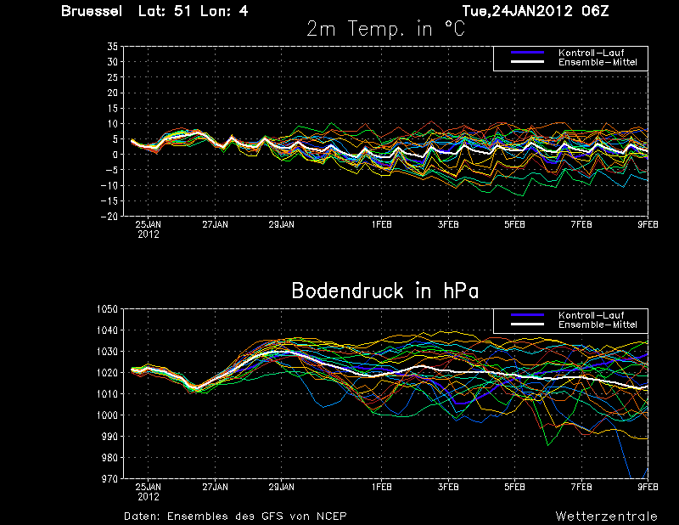Click the '2012' year under the pressure chart
The height and width of the screenshot is (525, 679).
(x=149, y=497)
